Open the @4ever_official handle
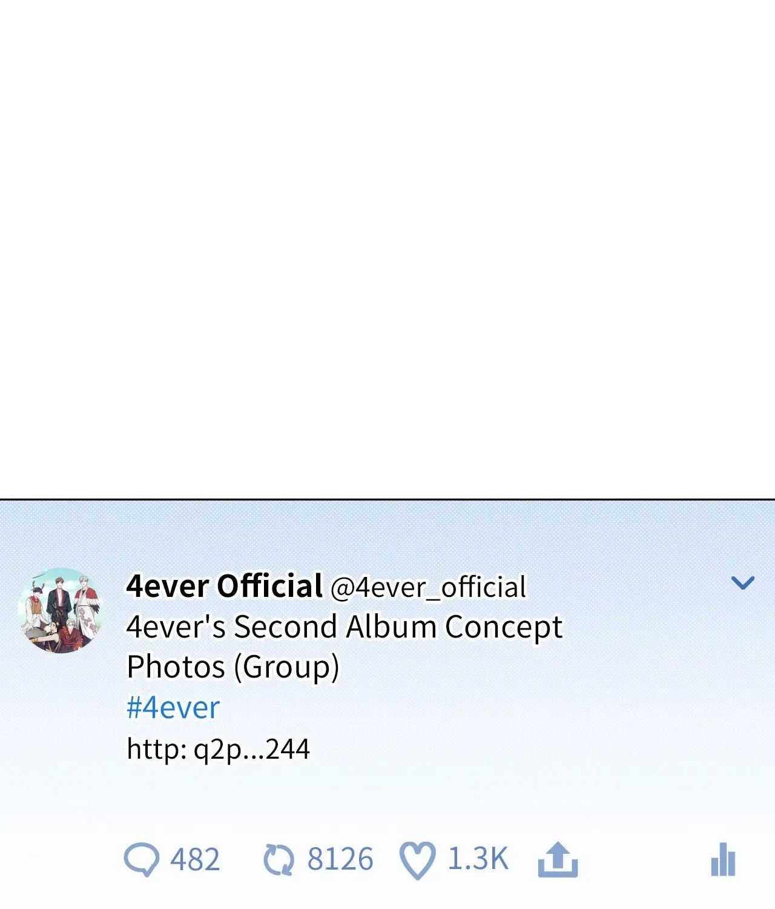This screenshot has height=909, width=775. click(428, 588)
